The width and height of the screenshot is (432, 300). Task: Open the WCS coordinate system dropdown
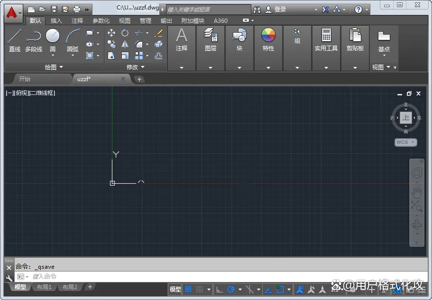(x=405, y=142)
